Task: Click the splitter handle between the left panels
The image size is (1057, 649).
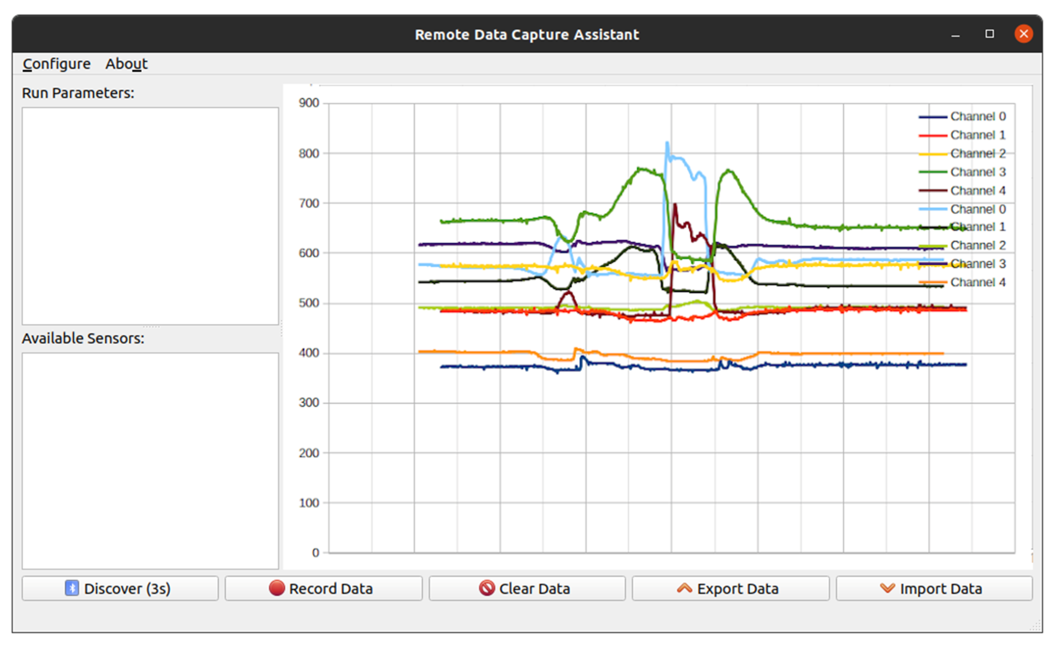Action: [x=151, y=327]
